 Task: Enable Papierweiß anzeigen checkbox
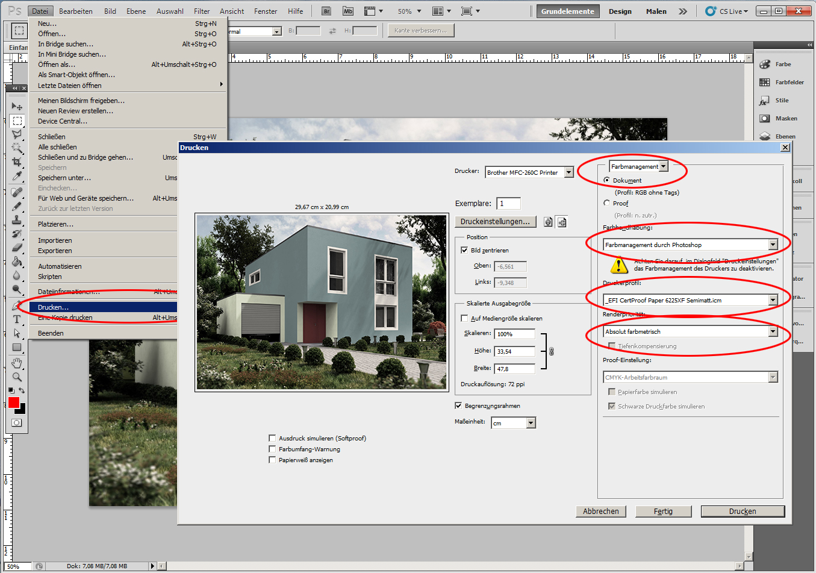pyautogui.click(x=272, y=460)
